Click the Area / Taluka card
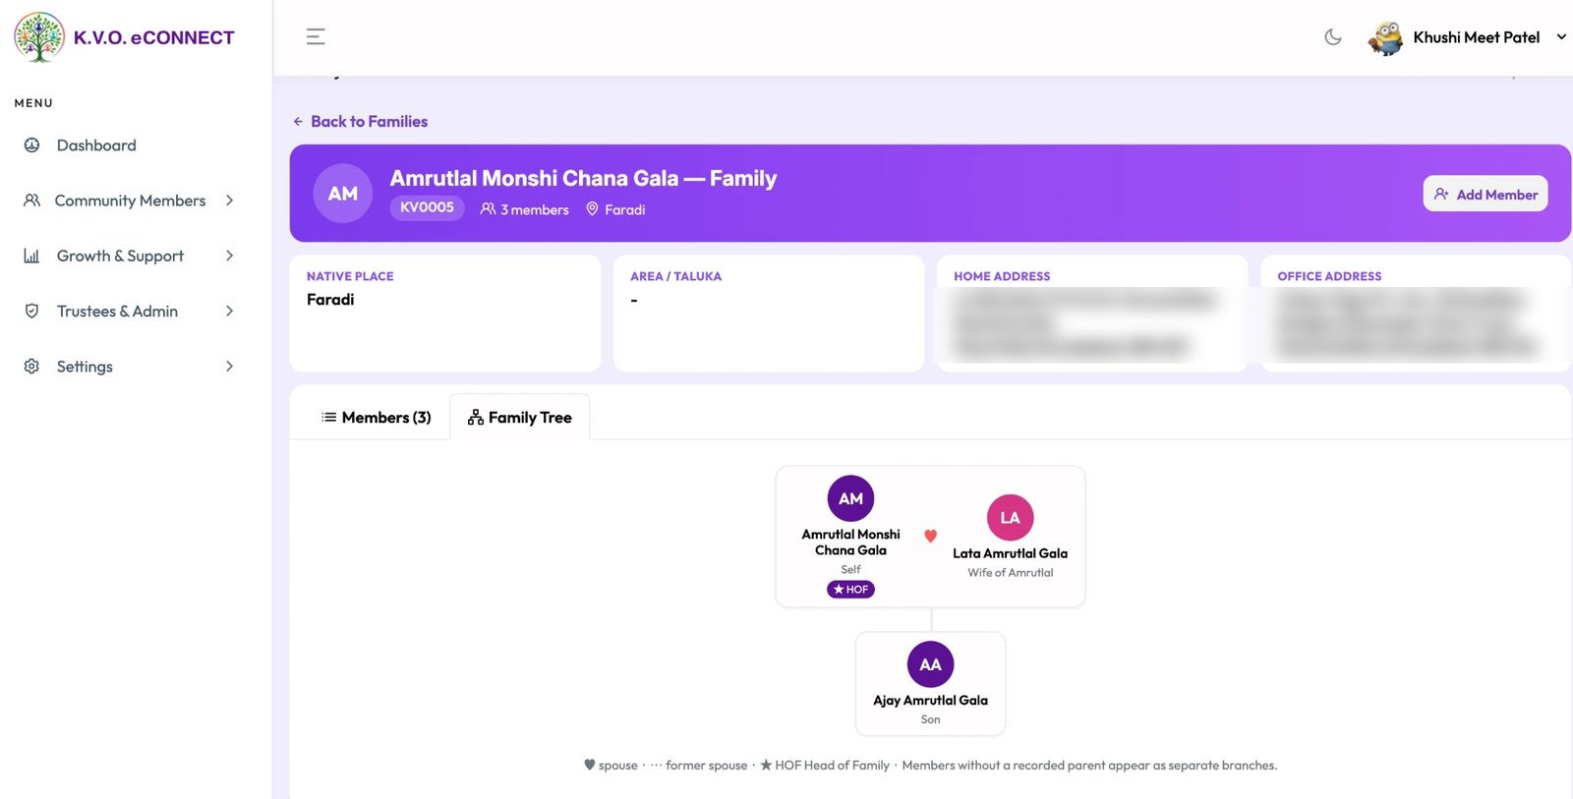 click(769, 314)
